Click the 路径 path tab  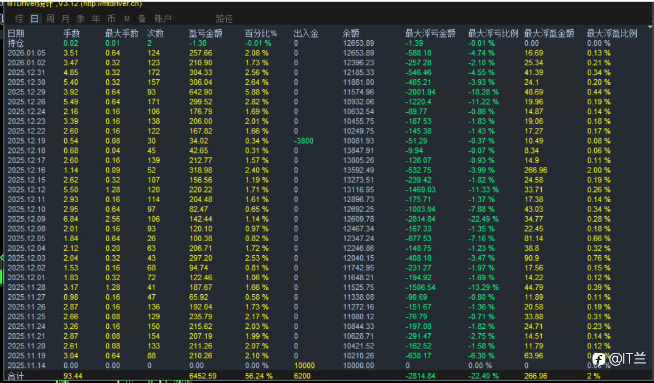pos(225,18)
